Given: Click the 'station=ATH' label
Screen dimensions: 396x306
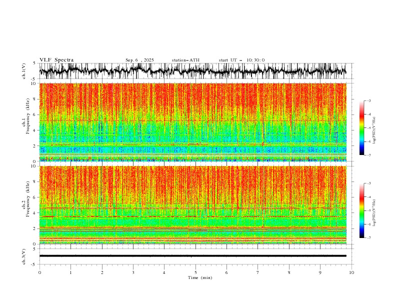Looking at the screenshot, I should tap(185, 60).
